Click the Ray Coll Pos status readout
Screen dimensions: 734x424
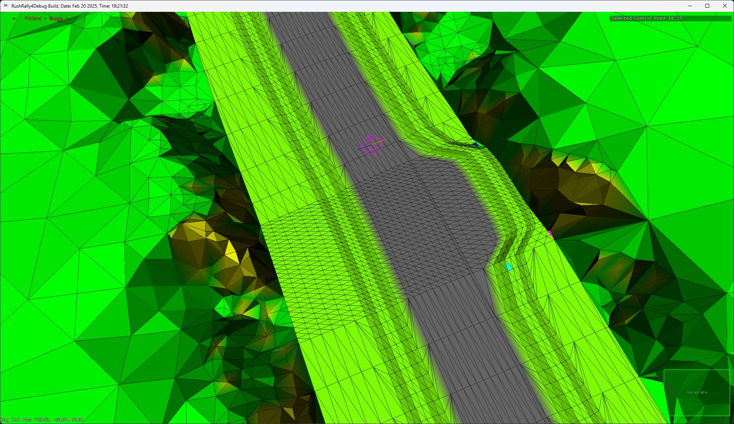click(x=42, y=419)
